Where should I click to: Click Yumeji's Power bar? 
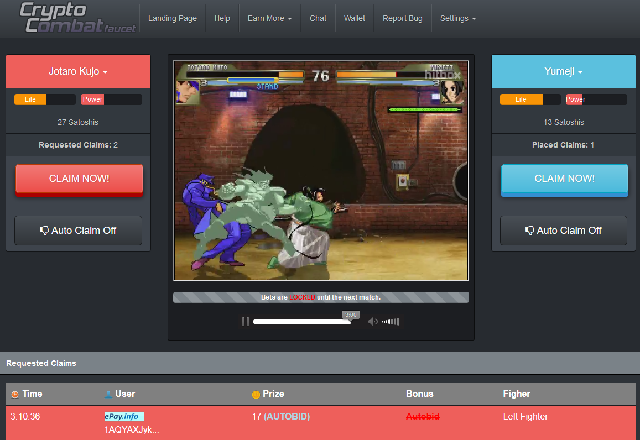coord(596,99)
